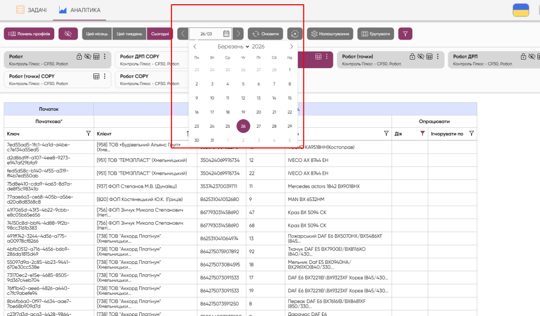Screen dimensions: 540x316
Task: Open filter for Ігнорувати по column
Action: (x=471, y=133)
